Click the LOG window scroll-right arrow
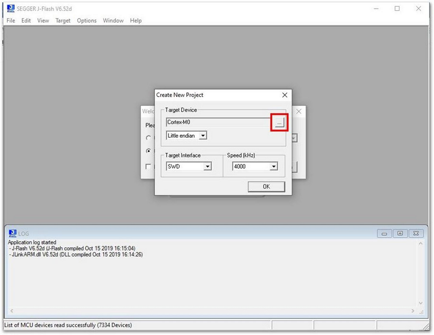 [x=413, y=311]
